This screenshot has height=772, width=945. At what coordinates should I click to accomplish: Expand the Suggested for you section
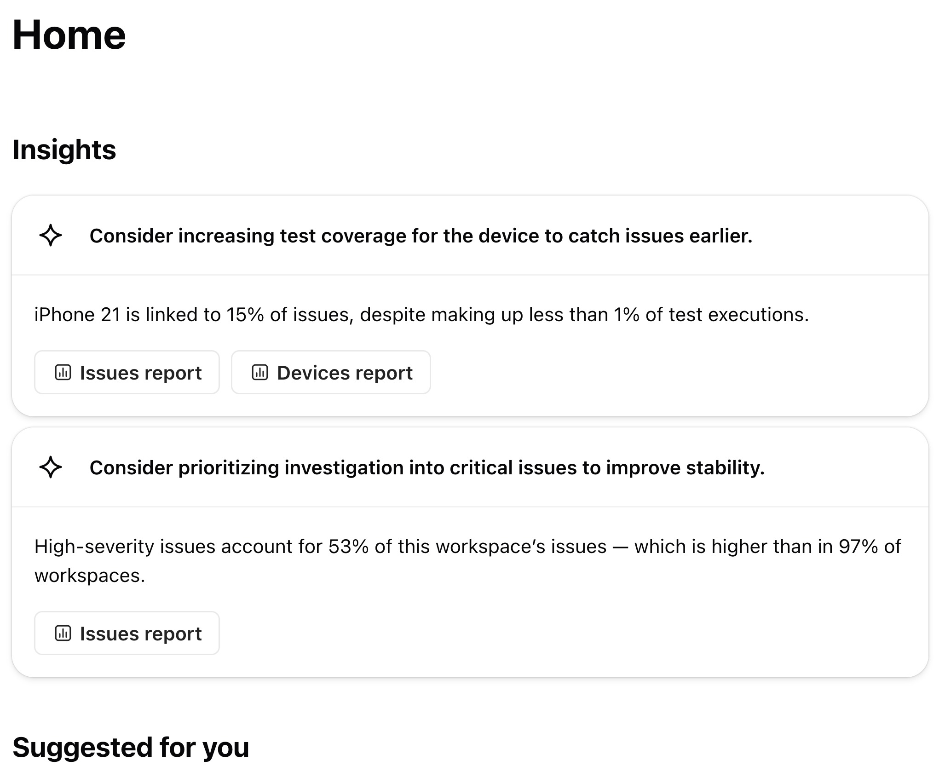[131, 748]
